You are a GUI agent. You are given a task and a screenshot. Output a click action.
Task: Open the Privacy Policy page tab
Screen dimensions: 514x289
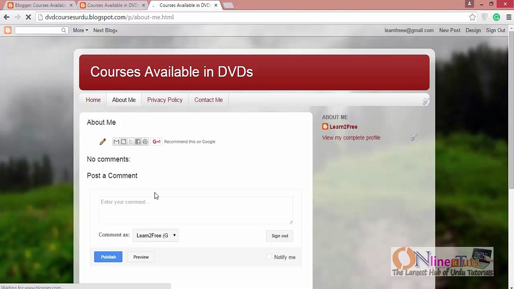[165, 100]
